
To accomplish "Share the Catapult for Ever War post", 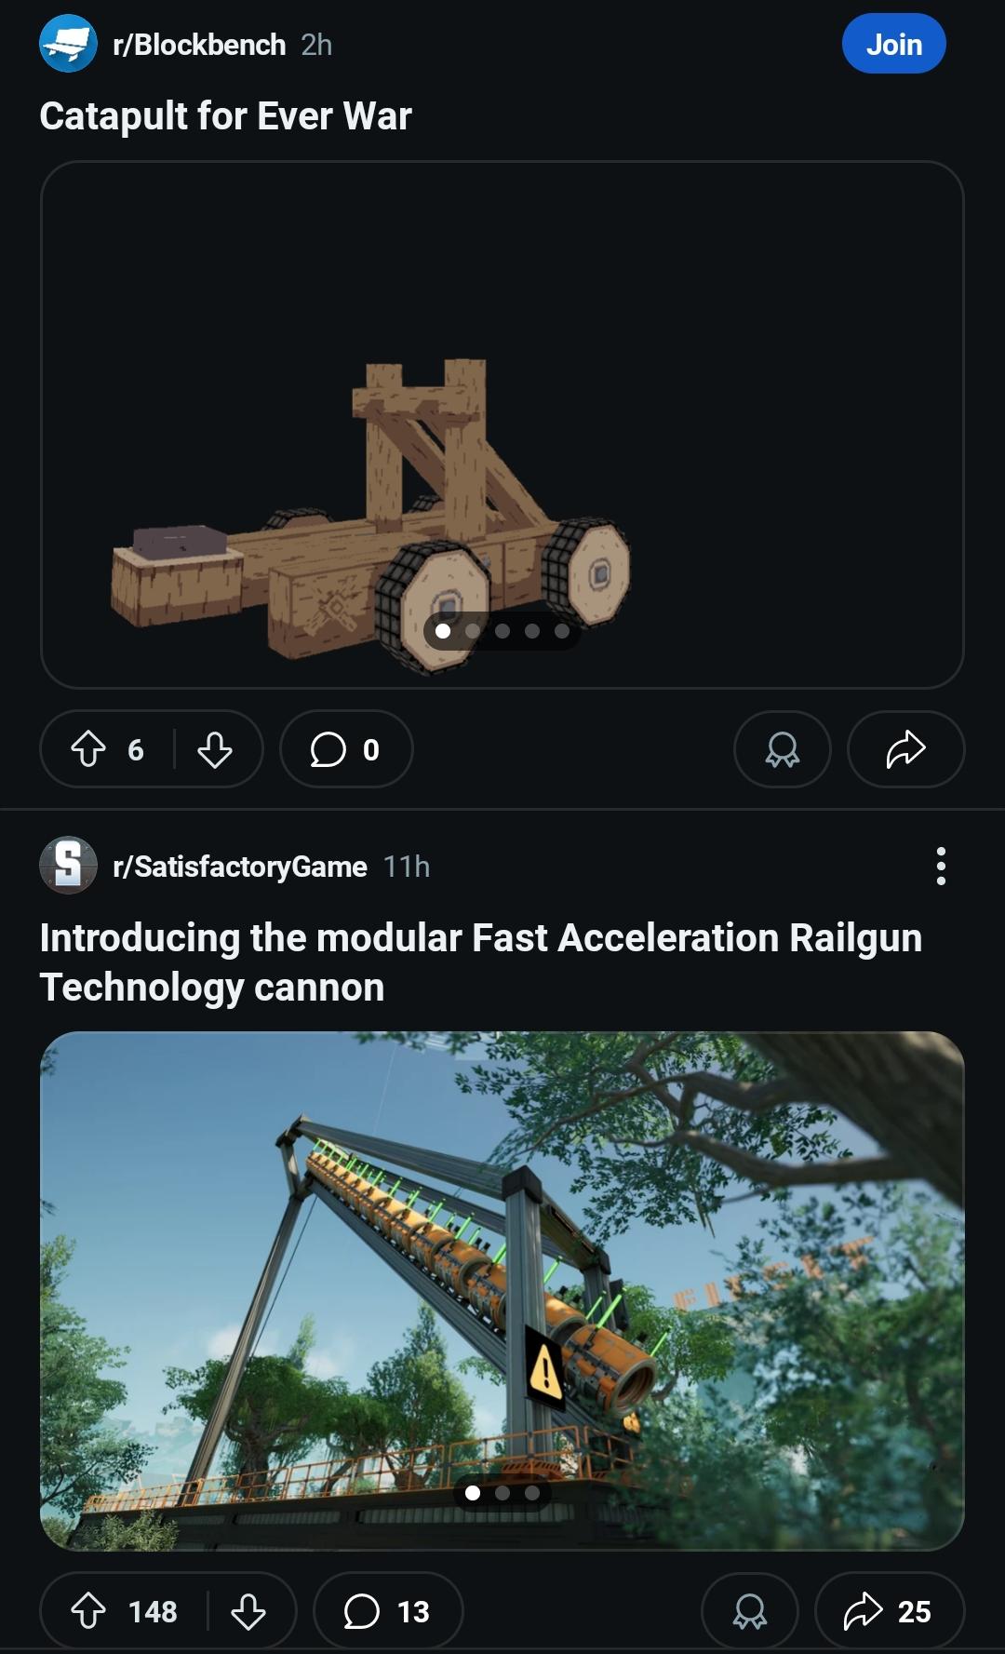I will point(905,749).
